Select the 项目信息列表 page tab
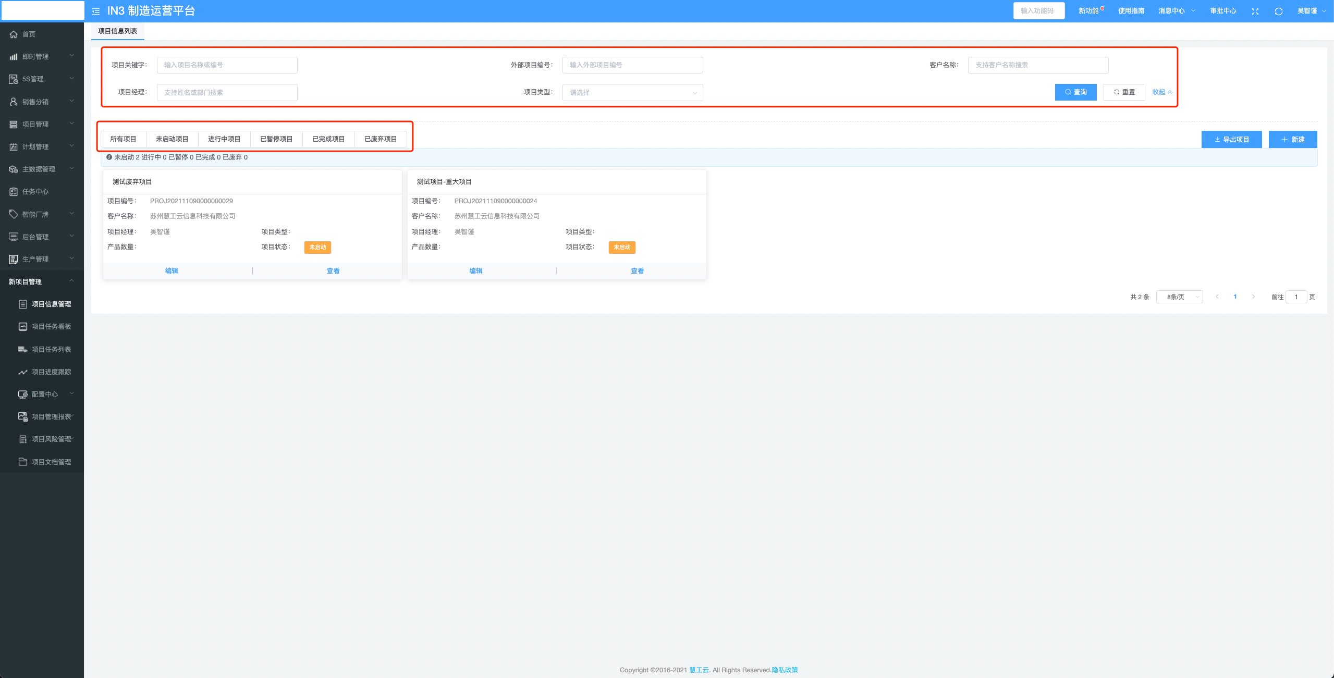This screenshot has width=1334, height=678. point(118,31)
